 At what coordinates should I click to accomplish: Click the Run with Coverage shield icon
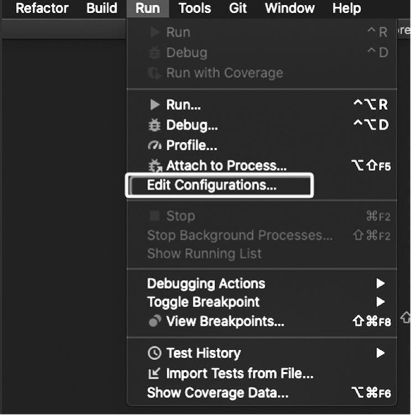[154, 73]
